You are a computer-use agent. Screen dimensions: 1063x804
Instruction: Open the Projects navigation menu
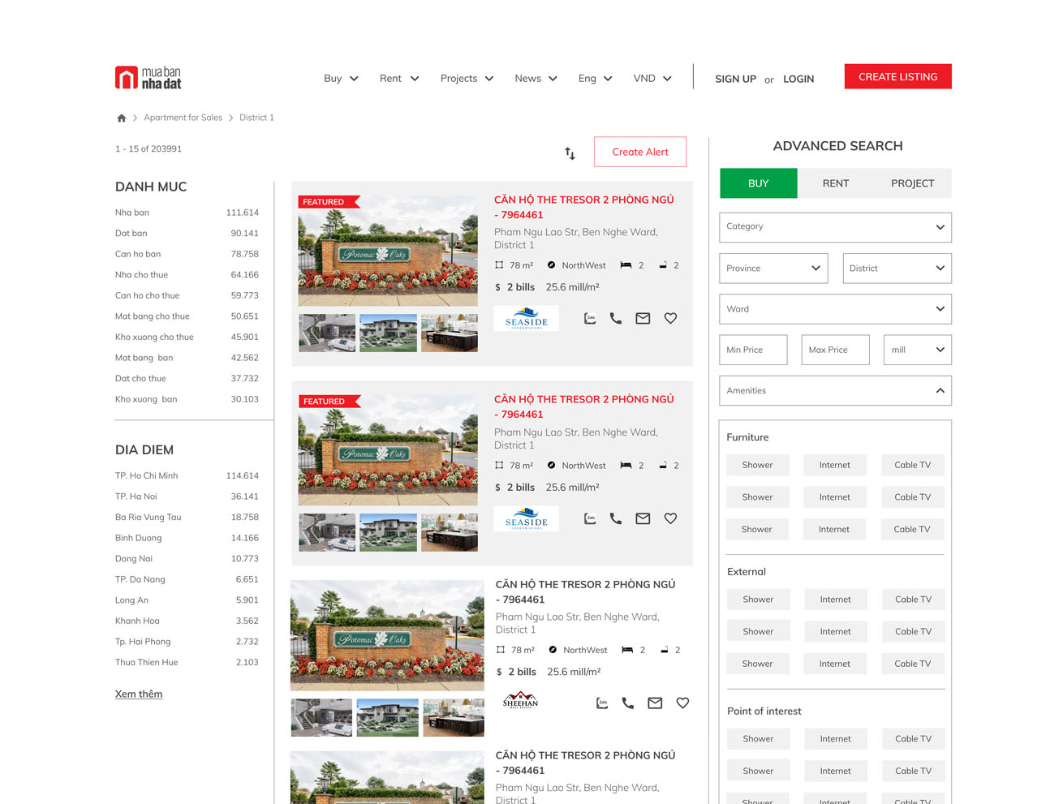click(x=467, y=79)
